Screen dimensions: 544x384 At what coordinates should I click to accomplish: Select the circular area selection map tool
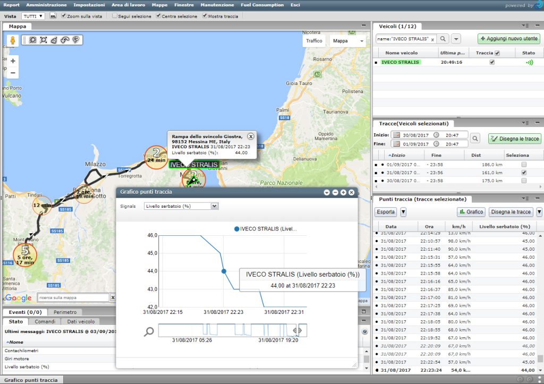(32, 40)
